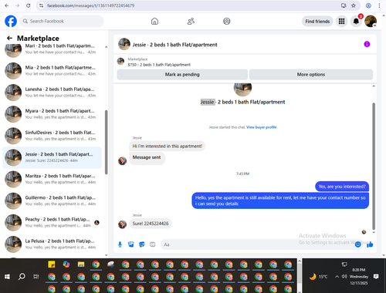Open the Lanesha conversation
Viewport: 386px width, 293px height.
pyautogui.click(x=52, y=93)
